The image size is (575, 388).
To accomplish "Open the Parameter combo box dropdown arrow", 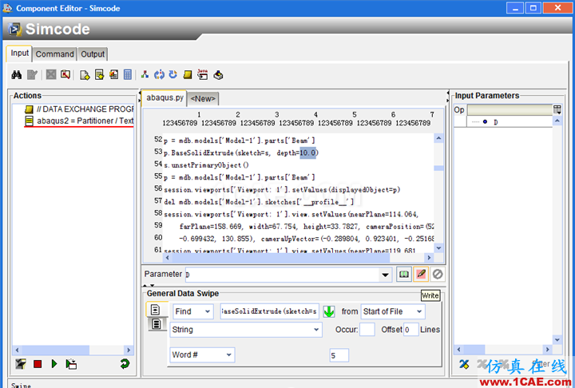I will (x=385, y=275).
